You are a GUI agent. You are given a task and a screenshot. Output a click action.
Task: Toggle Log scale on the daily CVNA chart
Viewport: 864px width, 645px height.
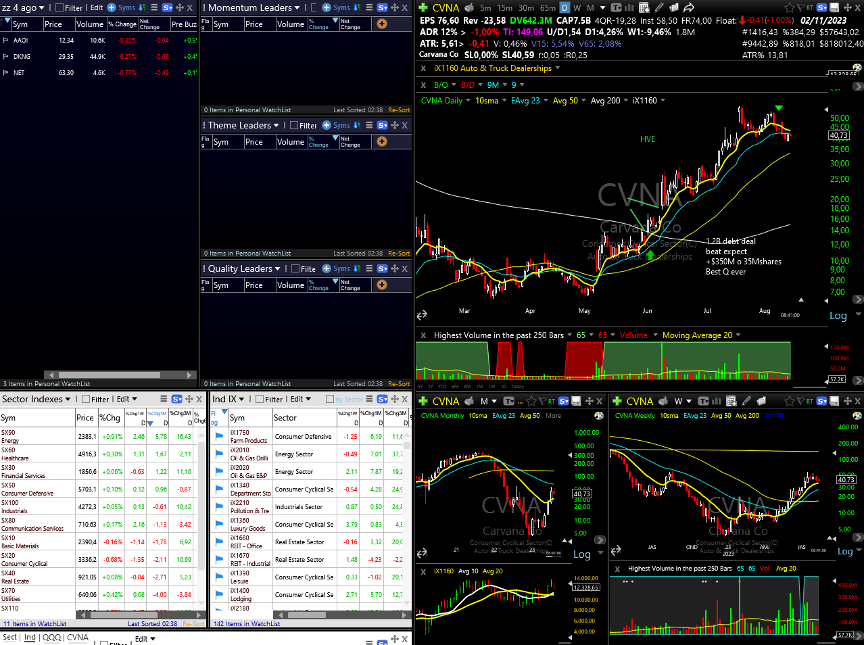838,316
